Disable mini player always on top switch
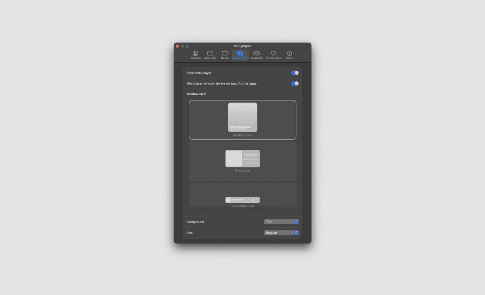Screen dimensions: 485x295 (x=295, y=83)
